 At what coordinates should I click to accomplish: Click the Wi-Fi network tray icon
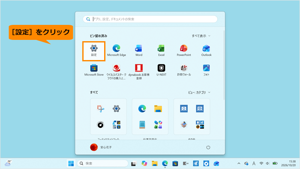(x=261, y=163)
